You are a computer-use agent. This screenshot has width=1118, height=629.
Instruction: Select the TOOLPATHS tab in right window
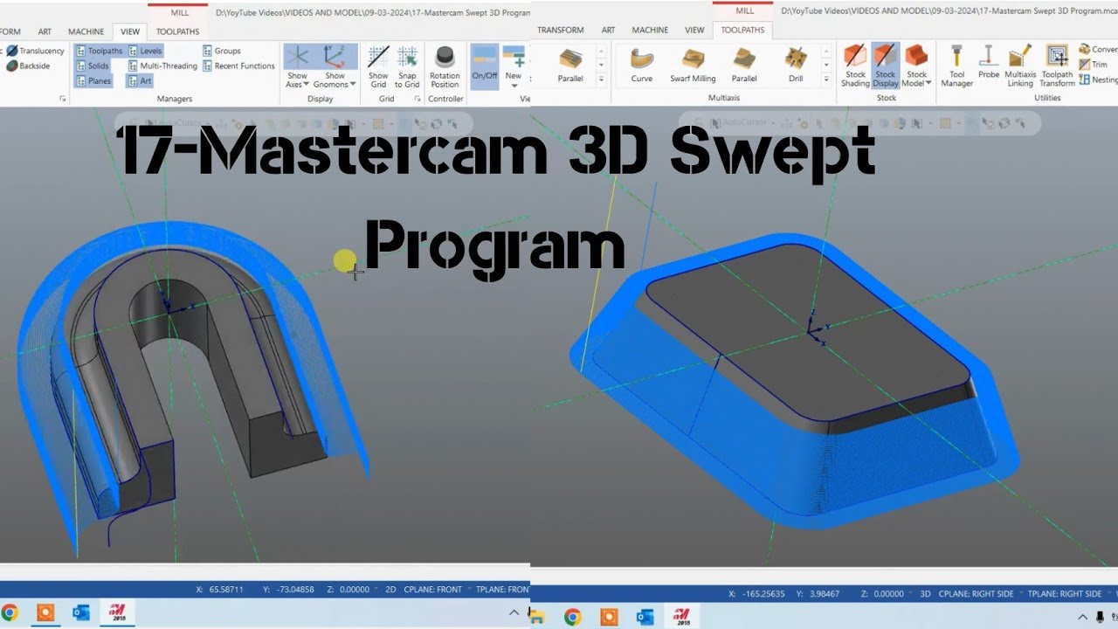point(742,30)
